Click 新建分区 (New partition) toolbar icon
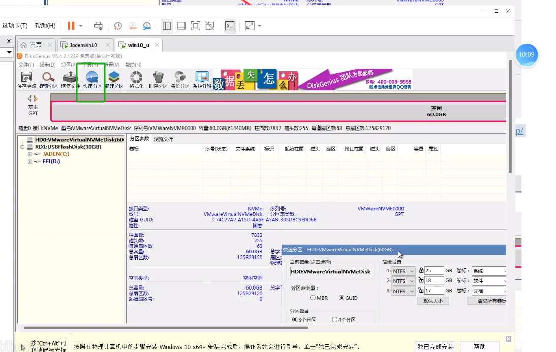 [x=114, y=80]
